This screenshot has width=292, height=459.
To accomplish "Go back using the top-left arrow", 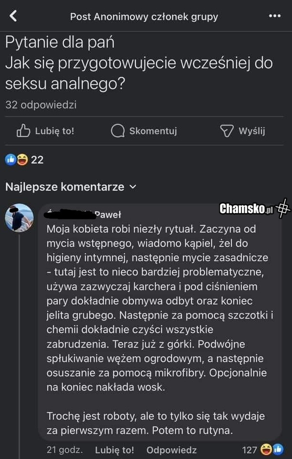I will tap(13, 16).
